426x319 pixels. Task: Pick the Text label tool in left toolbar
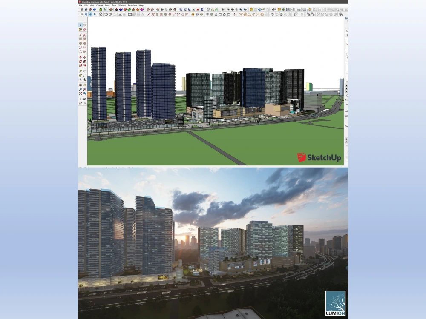click(85, 75)
